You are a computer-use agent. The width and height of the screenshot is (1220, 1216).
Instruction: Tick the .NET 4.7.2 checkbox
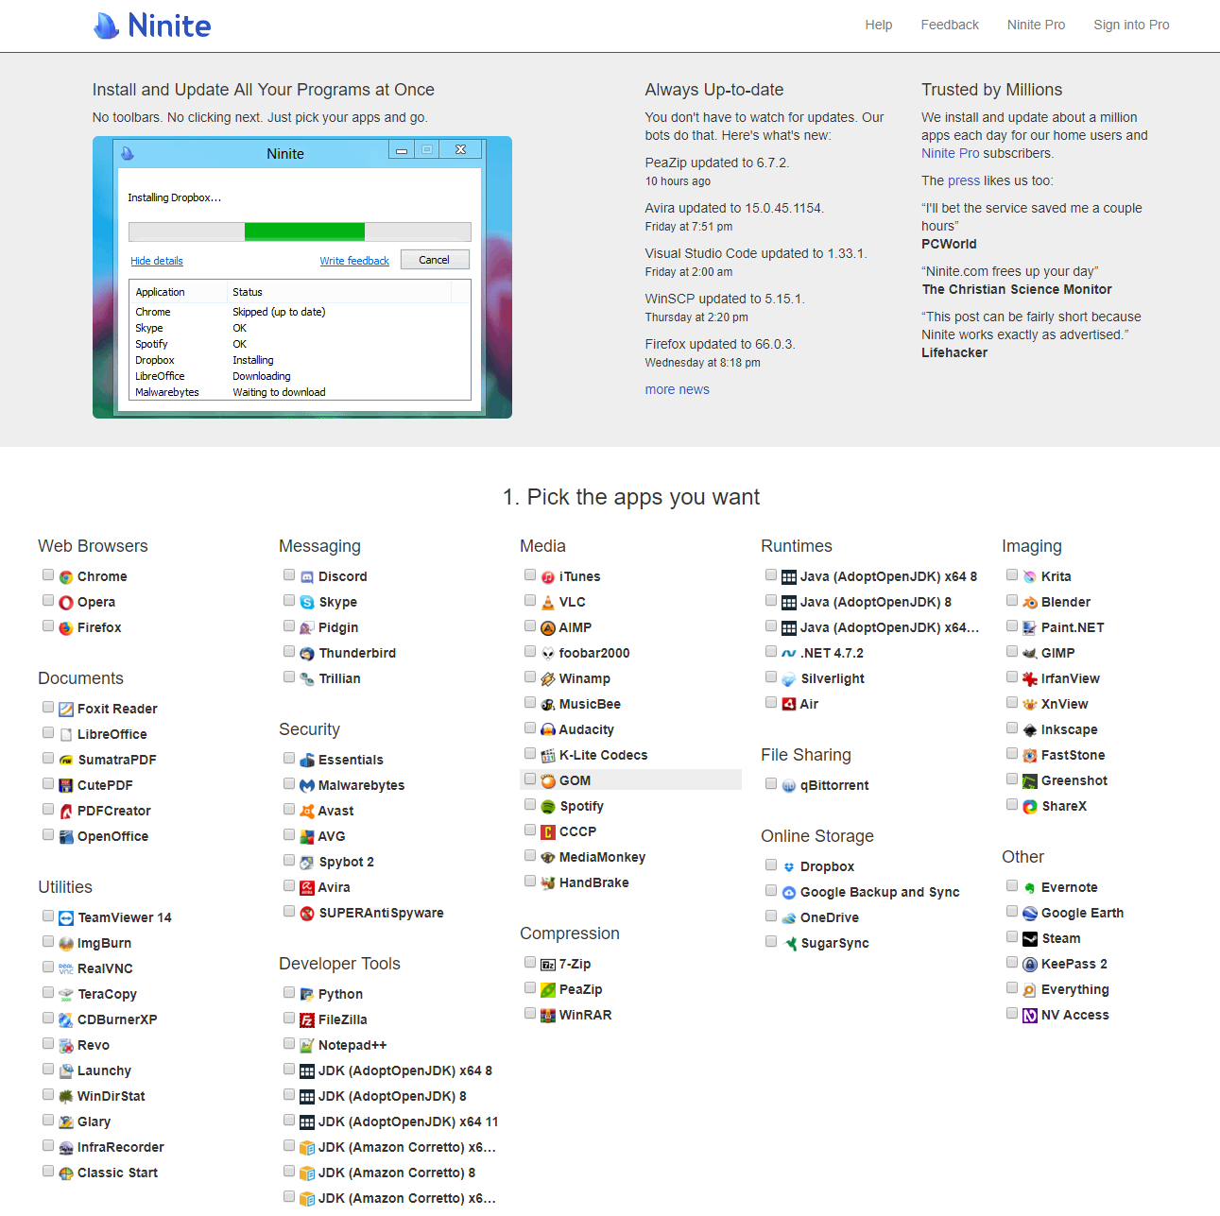[771, 652]
